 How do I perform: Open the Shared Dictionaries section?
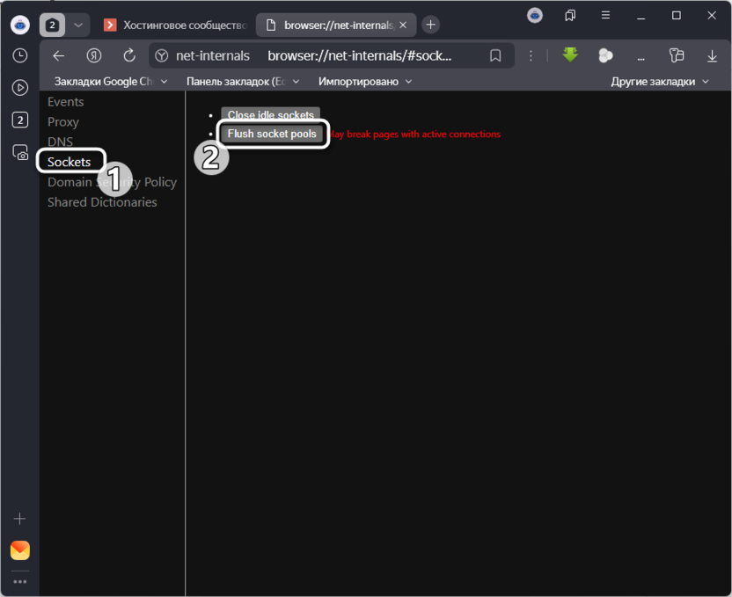[x=102, y=202]
